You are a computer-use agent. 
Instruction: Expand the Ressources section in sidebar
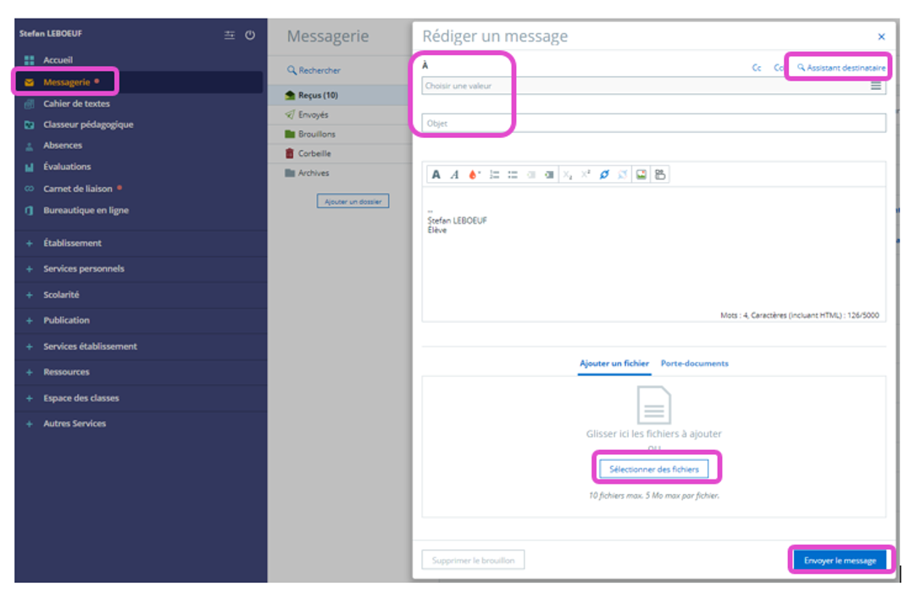[x=66, y=372]
